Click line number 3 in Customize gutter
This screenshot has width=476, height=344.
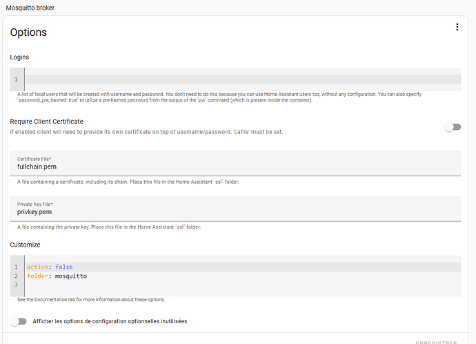(16, 285)
